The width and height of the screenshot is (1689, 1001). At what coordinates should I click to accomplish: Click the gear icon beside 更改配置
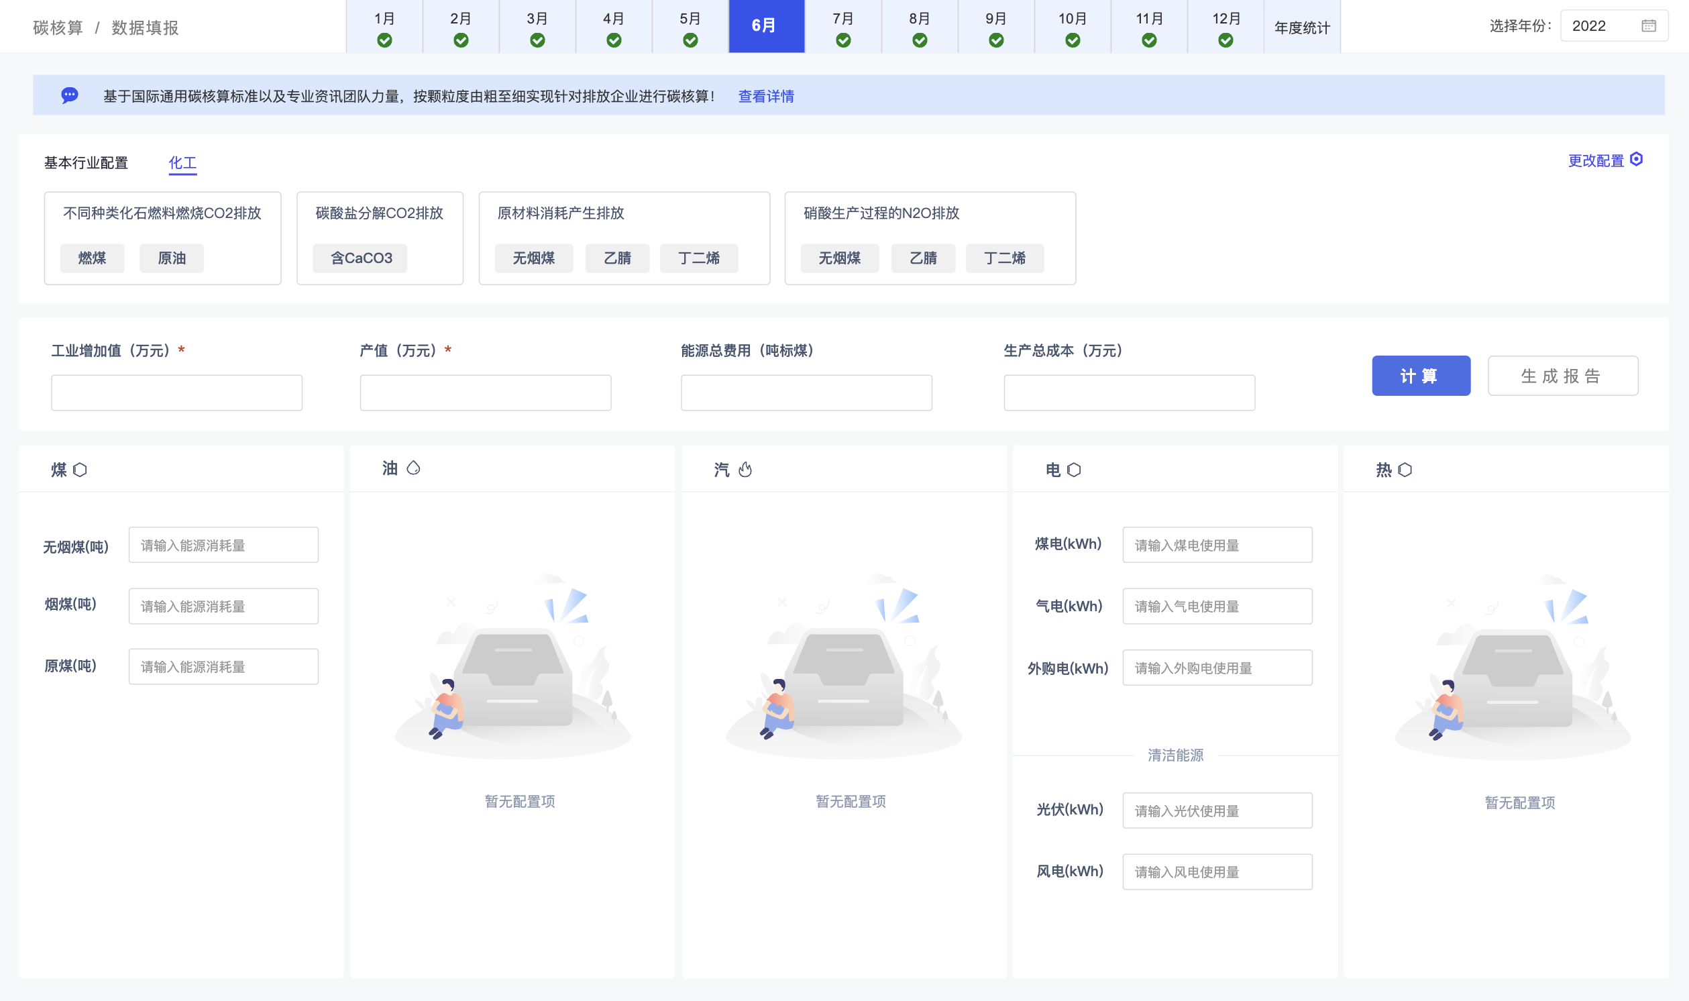(1637, 159)
